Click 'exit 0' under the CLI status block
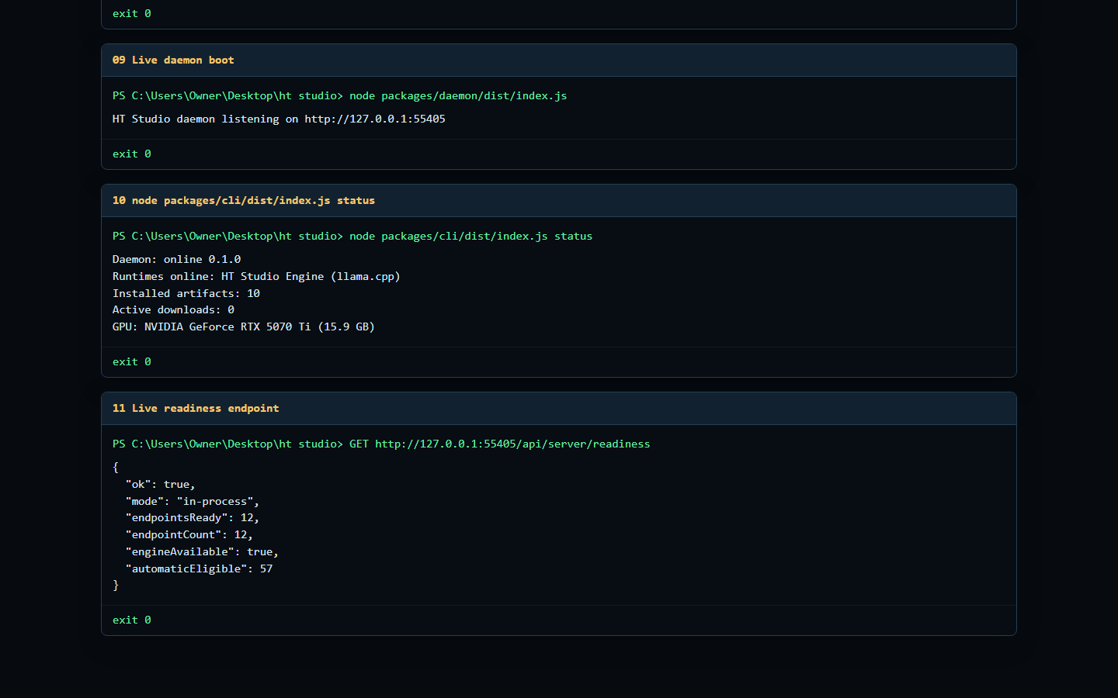The width and height of the screenshot is (1118, 698). tap(132, 361)
